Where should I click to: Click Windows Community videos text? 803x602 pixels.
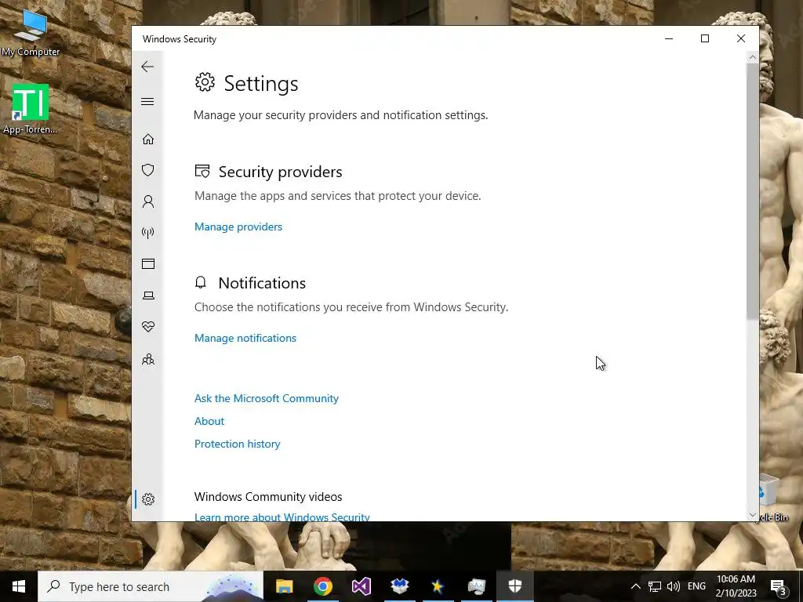(268, 496)
